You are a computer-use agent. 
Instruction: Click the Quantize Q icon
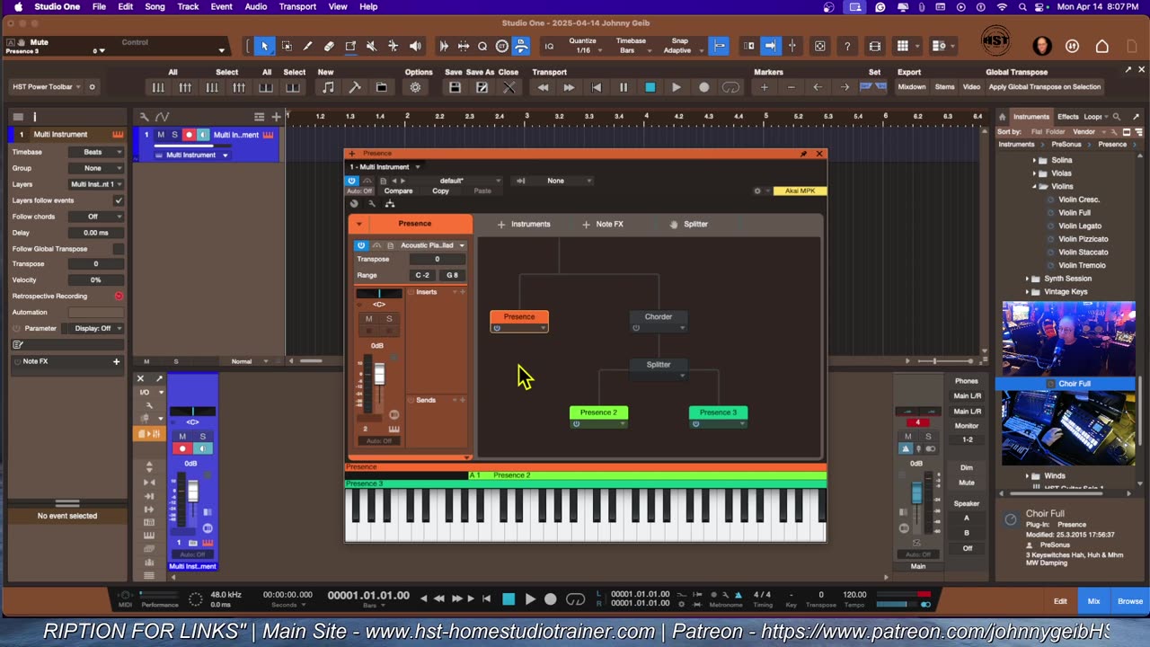point(482,46)
